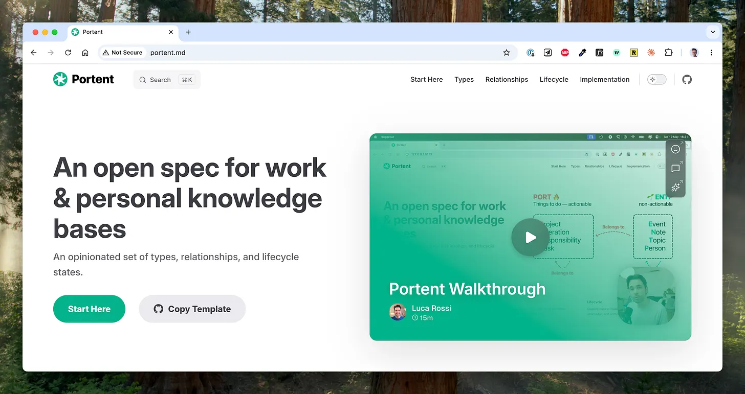Activate the eyedropper color picker extension
Screen dimensions: 745x394
pyautogui.click(x=582, y=53)
